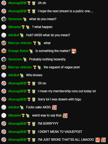Select the Orange Robot profile picture
This screenshot has height=144, width=108.
point(4,51)
